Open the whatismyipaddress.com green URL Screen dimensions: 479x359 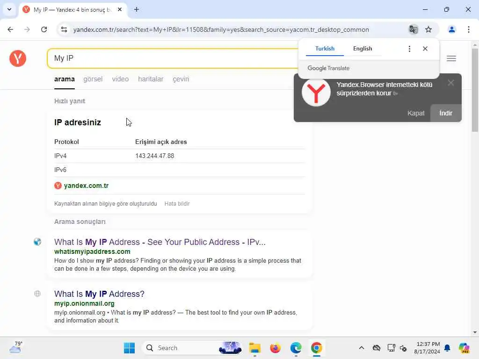[92, 251]
